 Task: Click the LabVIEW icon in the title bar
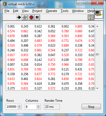(x=5, y=4)
